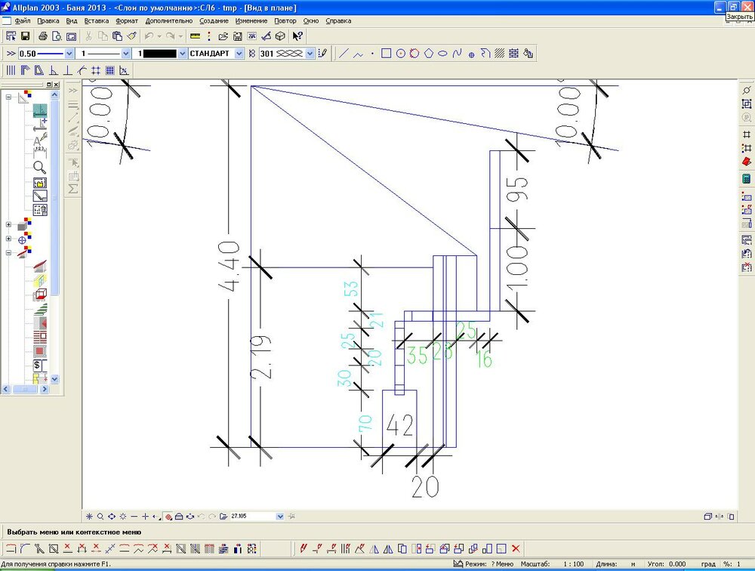Select the Line drawing tool

tap(344, 54)
